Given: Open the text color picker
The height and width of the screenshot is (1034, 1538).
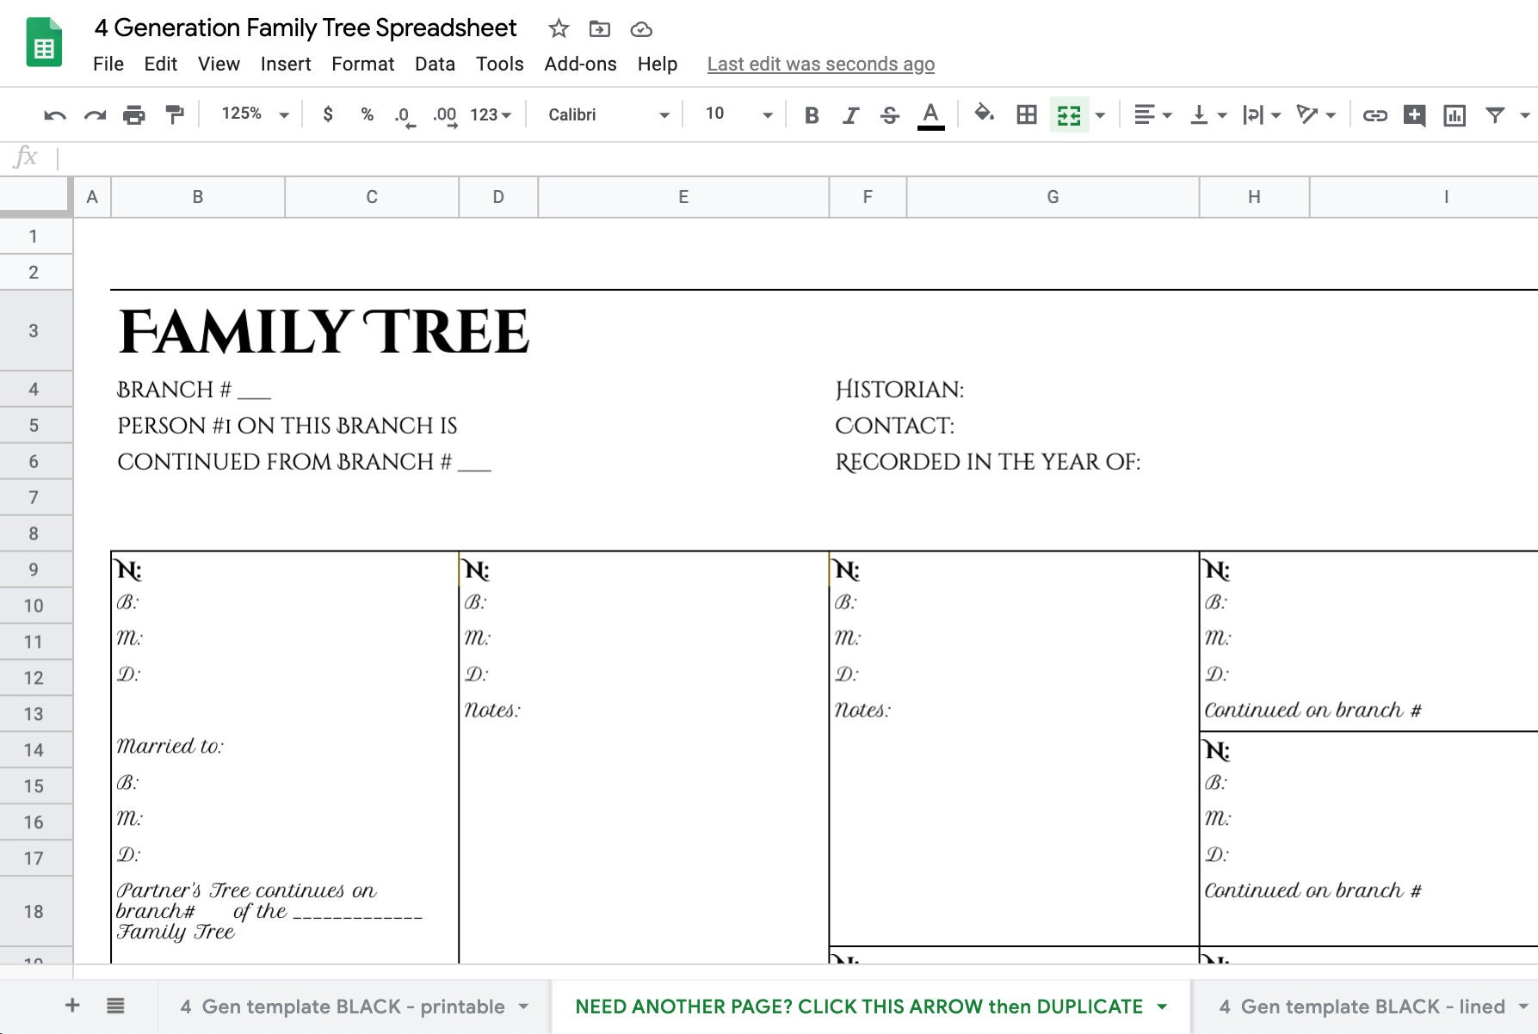Looking at the screenshot, I should coord(930,114).
